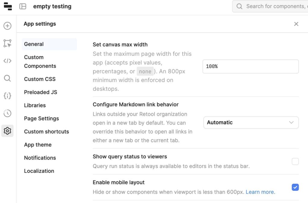Open App settings via the gear icon
308x203 pixels.
pos(7,131)
